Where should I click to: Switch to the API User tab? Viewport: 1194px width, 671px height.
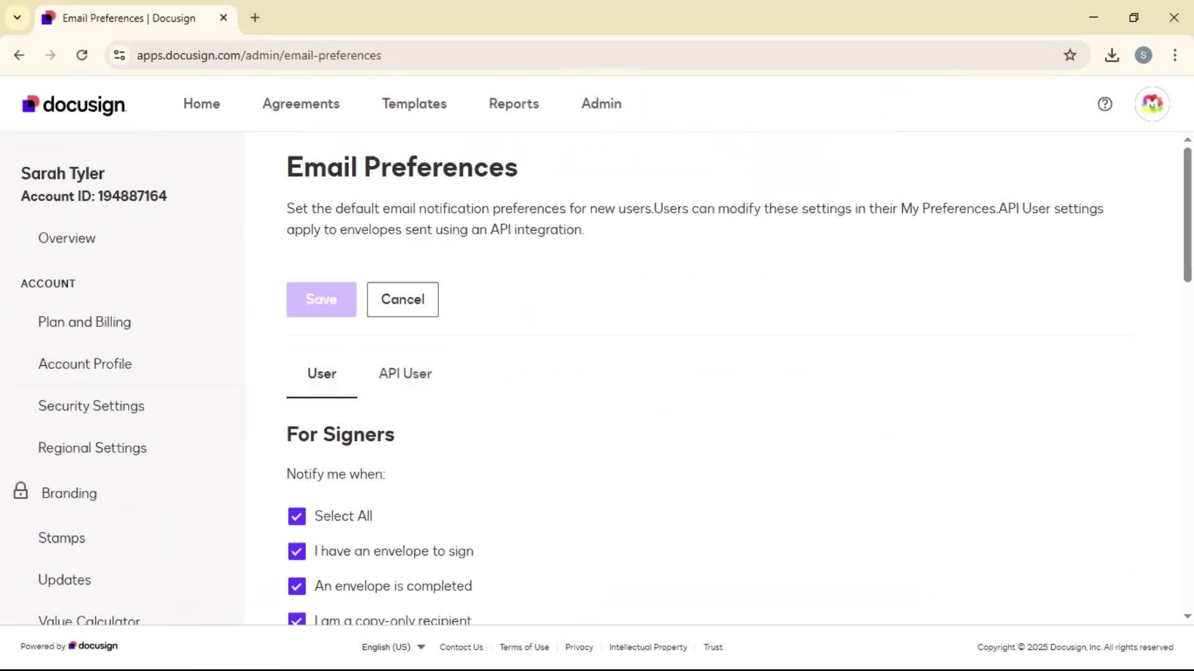tap(405, 373)
